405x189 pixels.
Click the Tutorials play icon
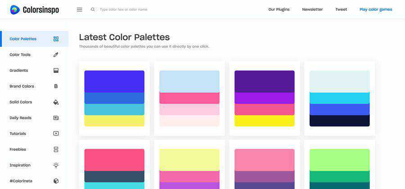(x=56, y=134)
